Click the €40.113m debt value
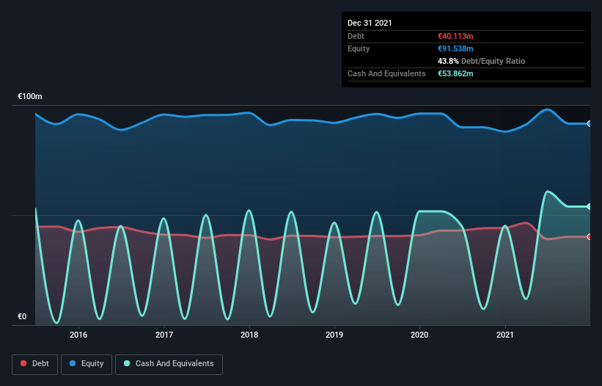This screenshot has width=602, height=386. click(x=455, y=36)
